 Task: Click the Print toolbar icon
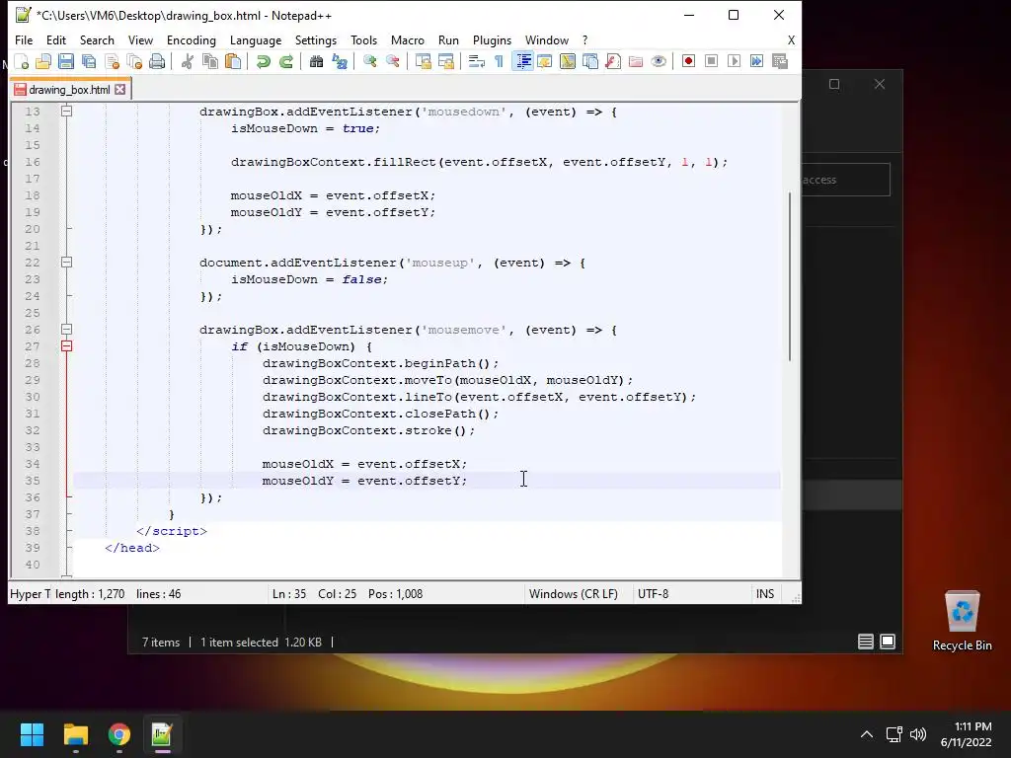[157, 61]
